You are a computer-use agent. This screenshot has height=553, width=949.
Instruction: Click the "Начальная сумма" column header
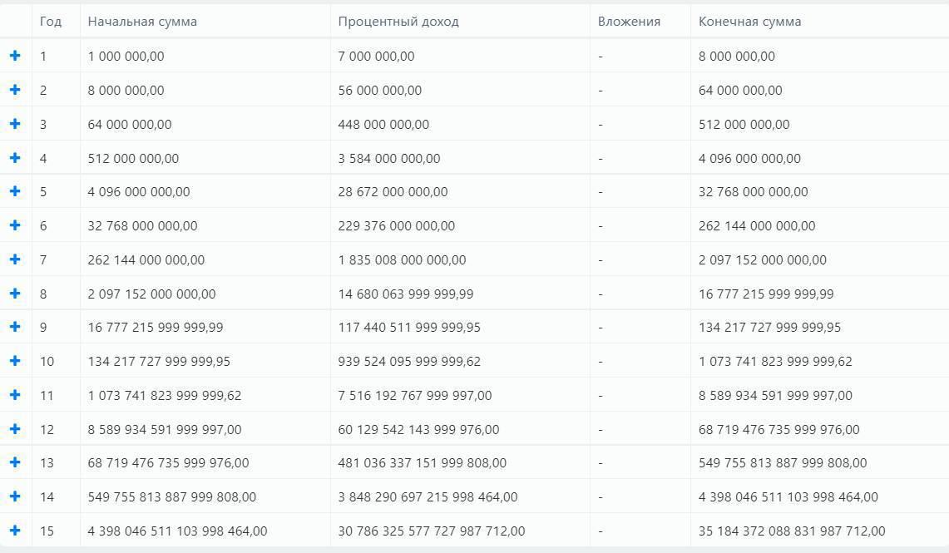142,22
